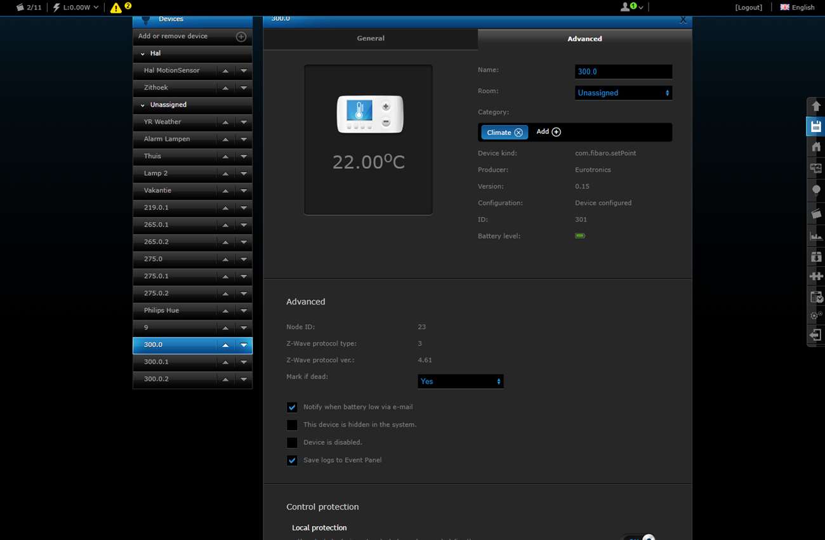Image resolution: width=825 pixels, height=540 pixels.
Task: Click the scroll-to-top arrow sidebar icon
Action: (x=815, y=106)
